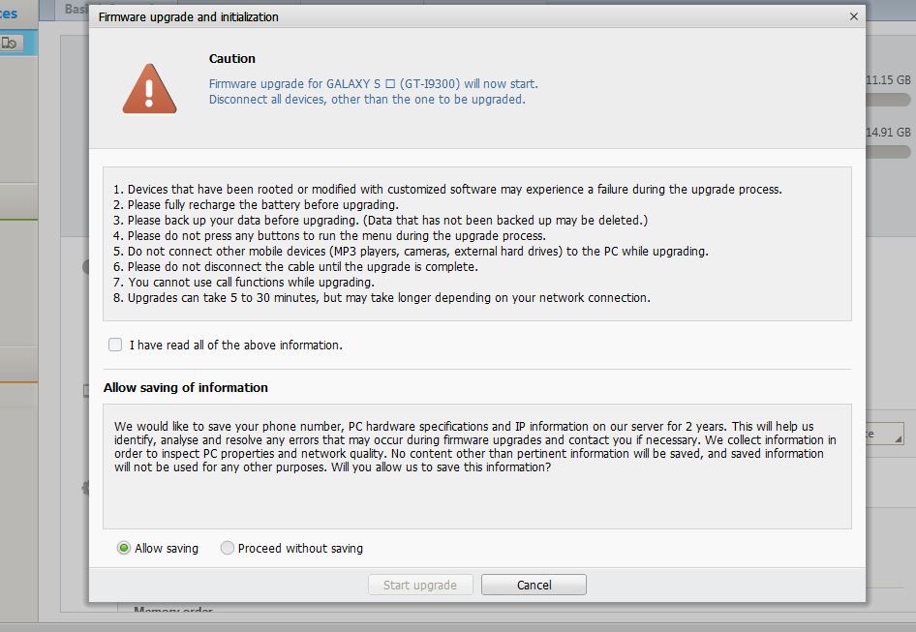This screenshot has height=632, width=916.
Task: Click the greyed-out Start upgrade button
Action: [x=420, y=585]
